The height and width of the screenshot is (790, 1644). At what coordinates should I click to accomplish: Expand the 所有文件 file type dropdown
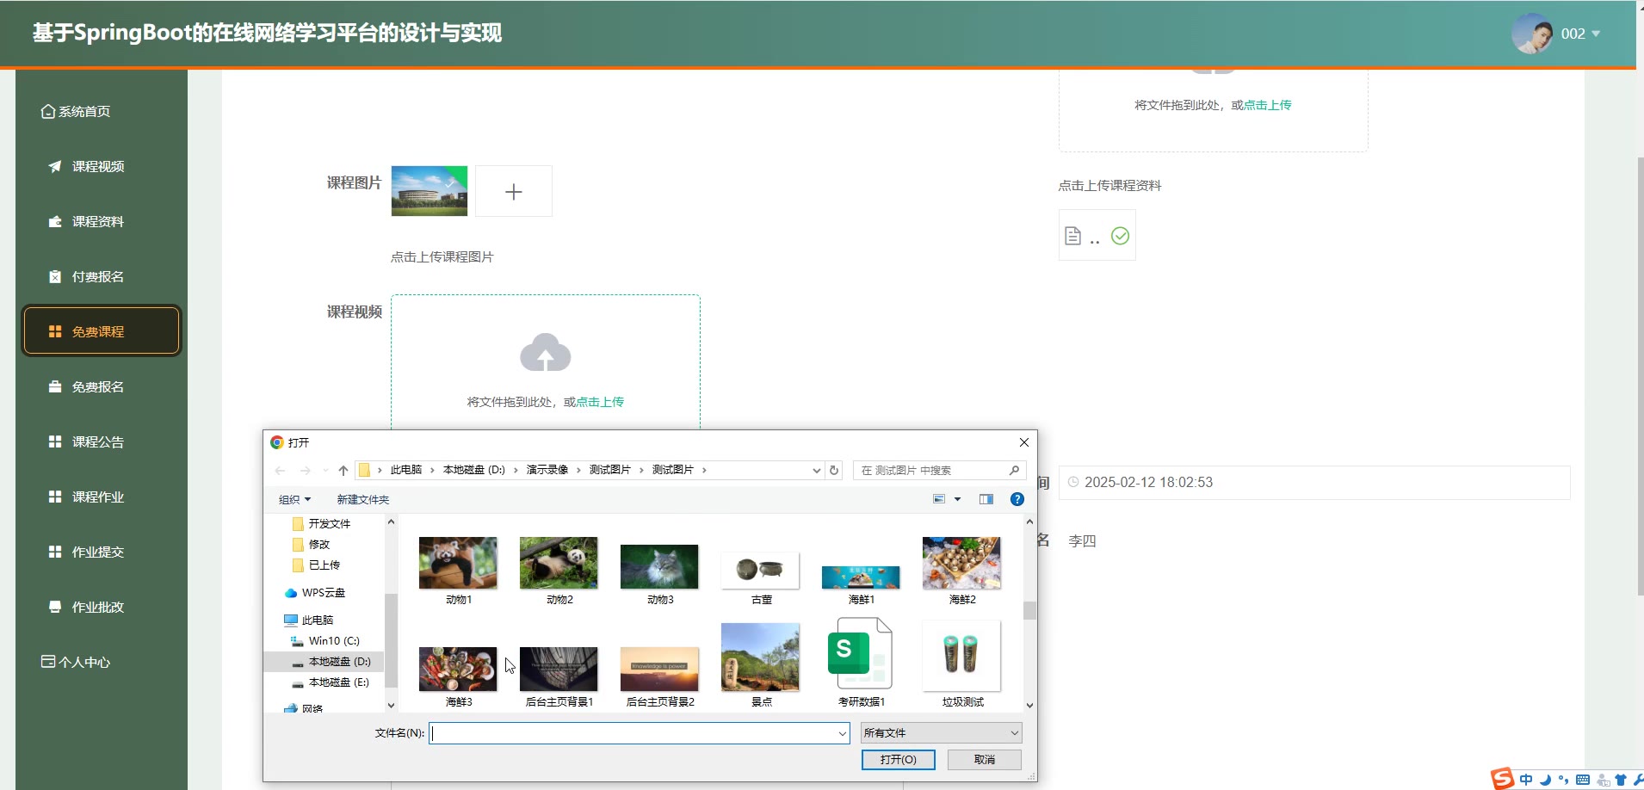(941, 733)
